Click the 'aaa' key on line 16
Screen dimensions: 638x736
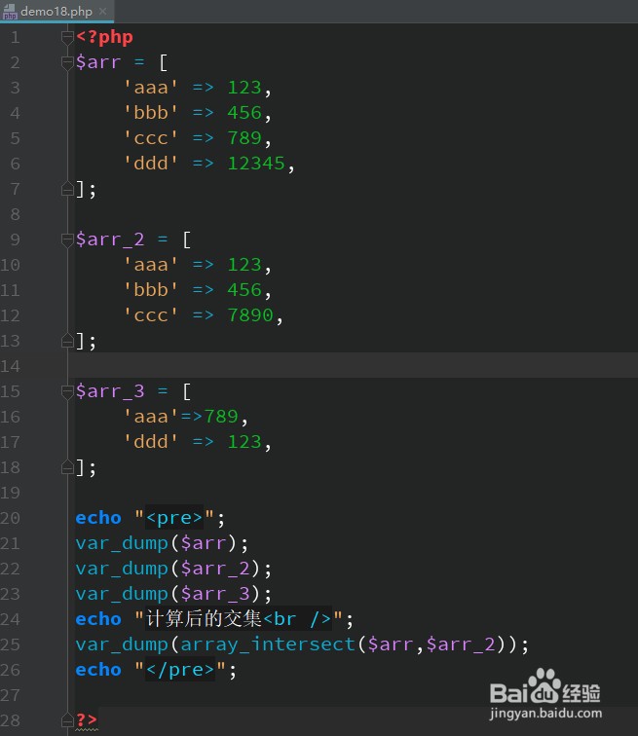151,418
